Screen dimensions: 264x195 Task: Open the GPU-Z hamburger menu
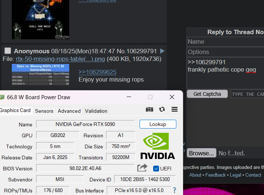tap(175, 109)
